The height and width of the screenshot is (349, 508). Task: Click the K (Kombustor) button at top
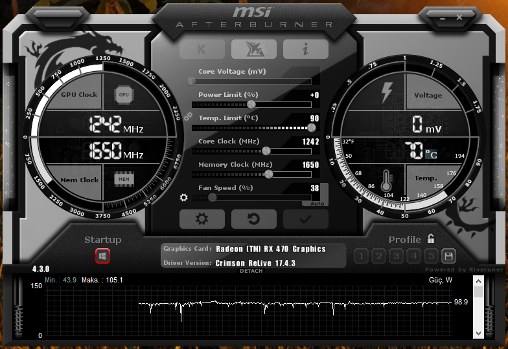tap(202, 49)
